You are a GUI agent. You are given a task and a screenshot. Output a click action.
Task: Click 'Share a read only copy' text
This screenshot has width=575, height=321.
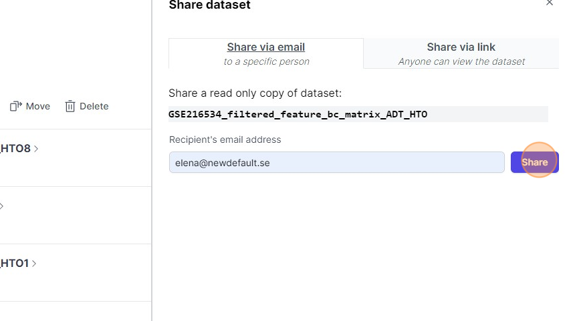(255, 93)
